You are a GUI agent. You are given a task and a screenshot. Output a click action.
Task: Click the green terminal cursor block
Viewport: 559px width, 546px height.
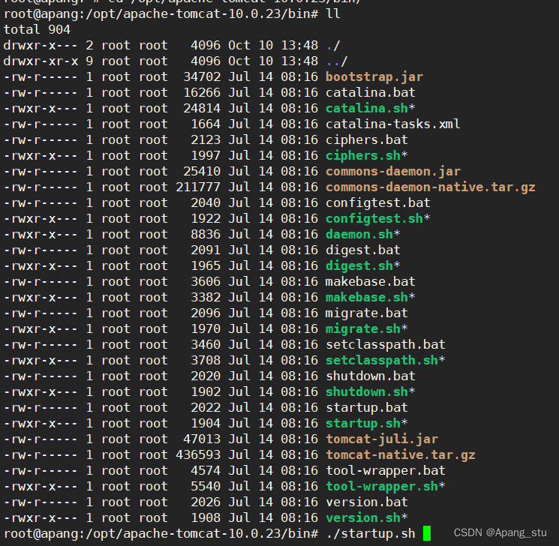[427, 533]
